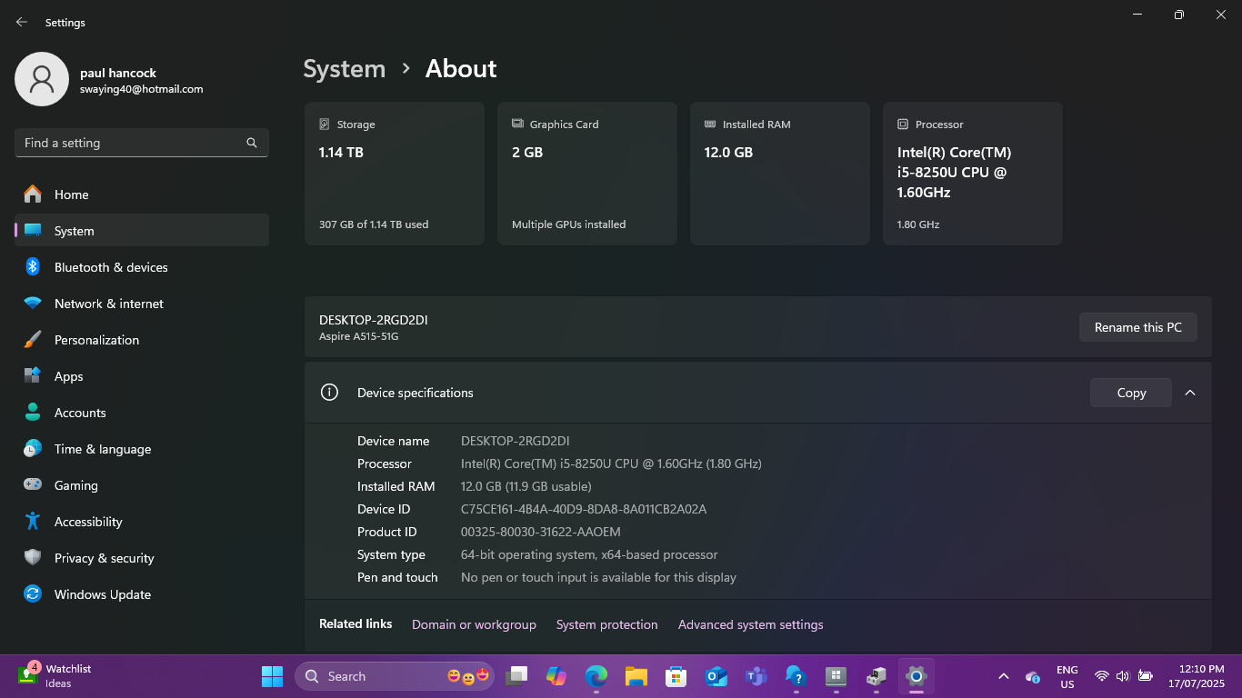Open Bluetooth & devices settings
1242x698 pixels.
pyautogui.click(x=142, y=267)
